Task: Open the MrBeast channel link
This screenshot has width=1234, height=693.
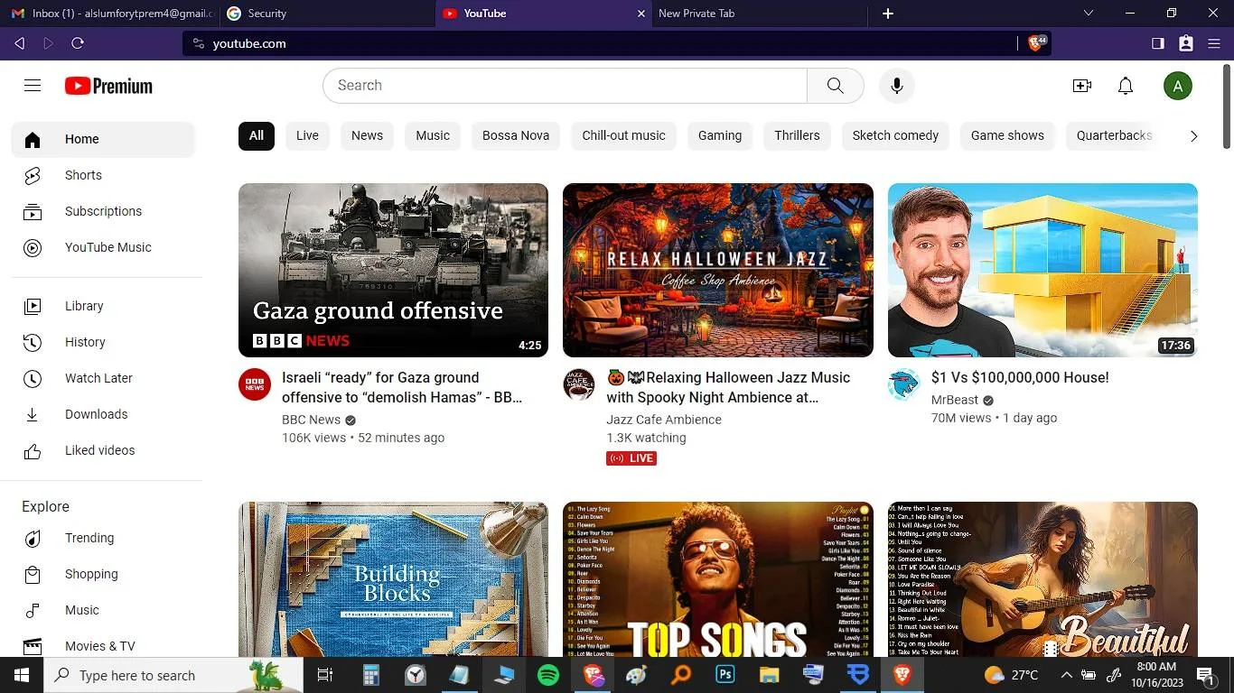Action: (x=955, y=400)
